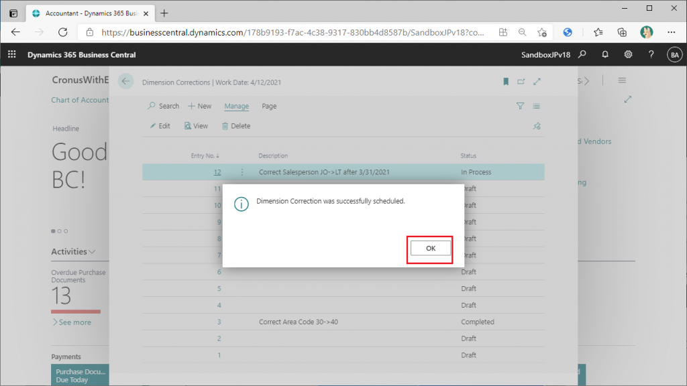Open the browser Favorites list
The width and height of the screenshot is (687, 386).
pyautogui.click(x=598, y=32)
